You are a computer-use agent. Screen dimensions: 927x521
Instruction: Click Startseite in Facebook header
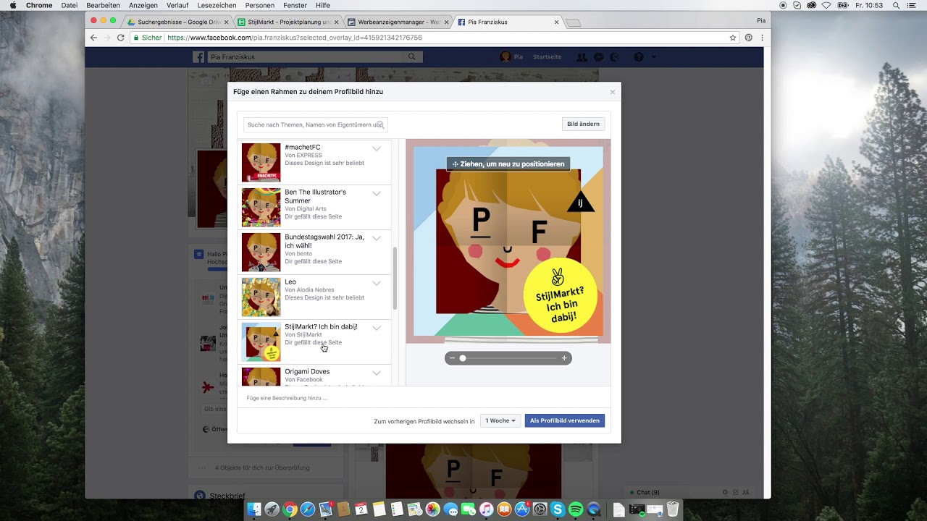click(x=547, y=56)
